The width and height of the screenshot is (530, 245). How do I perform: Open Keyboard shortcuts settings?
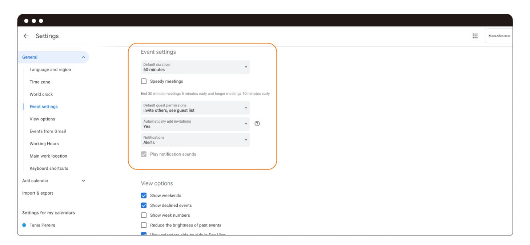click(49, 168)
